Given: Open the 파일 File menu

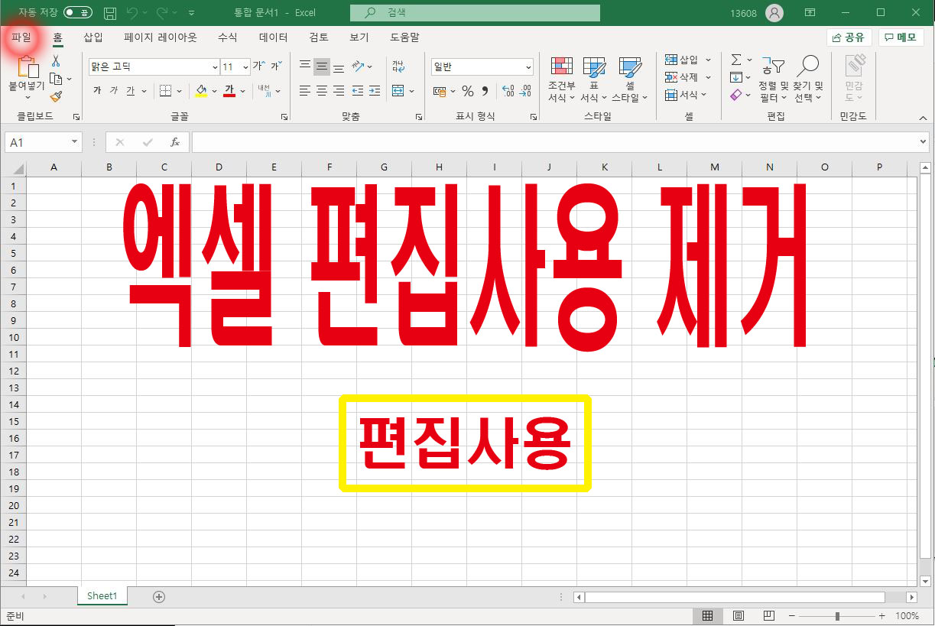Looking at the screenshot, I should pos(21,37).
